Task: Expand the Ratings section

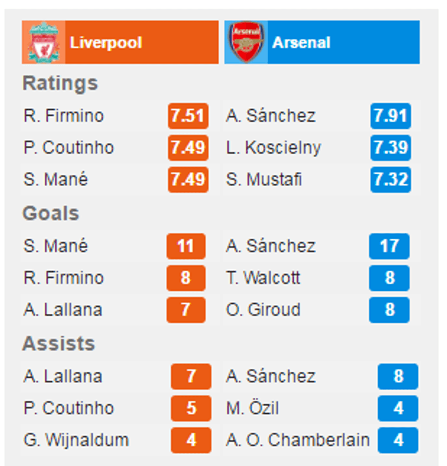Action: tap(60, 84)
